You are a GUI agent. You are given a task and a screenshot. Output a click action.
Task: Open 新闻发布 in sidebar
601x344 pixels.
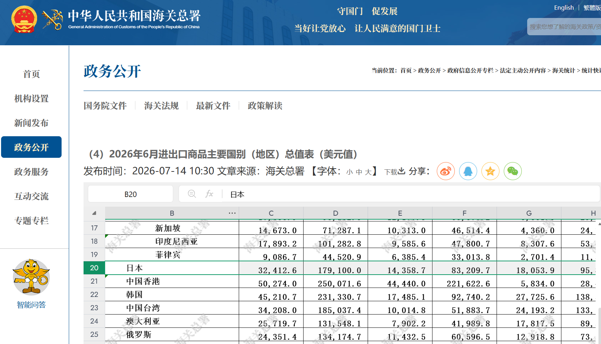[x=31, y=123]
